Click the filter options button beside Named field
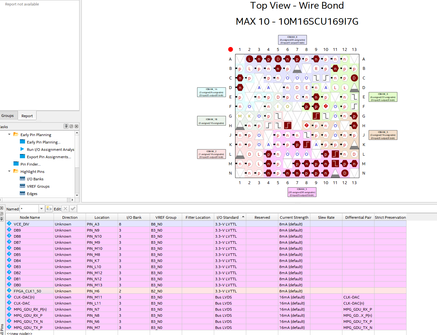This screenshot has width=437, height=335. pos(49,209)
